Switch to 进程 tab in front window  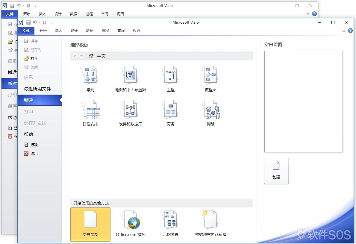pyautogui.click(x=105, y=31)
